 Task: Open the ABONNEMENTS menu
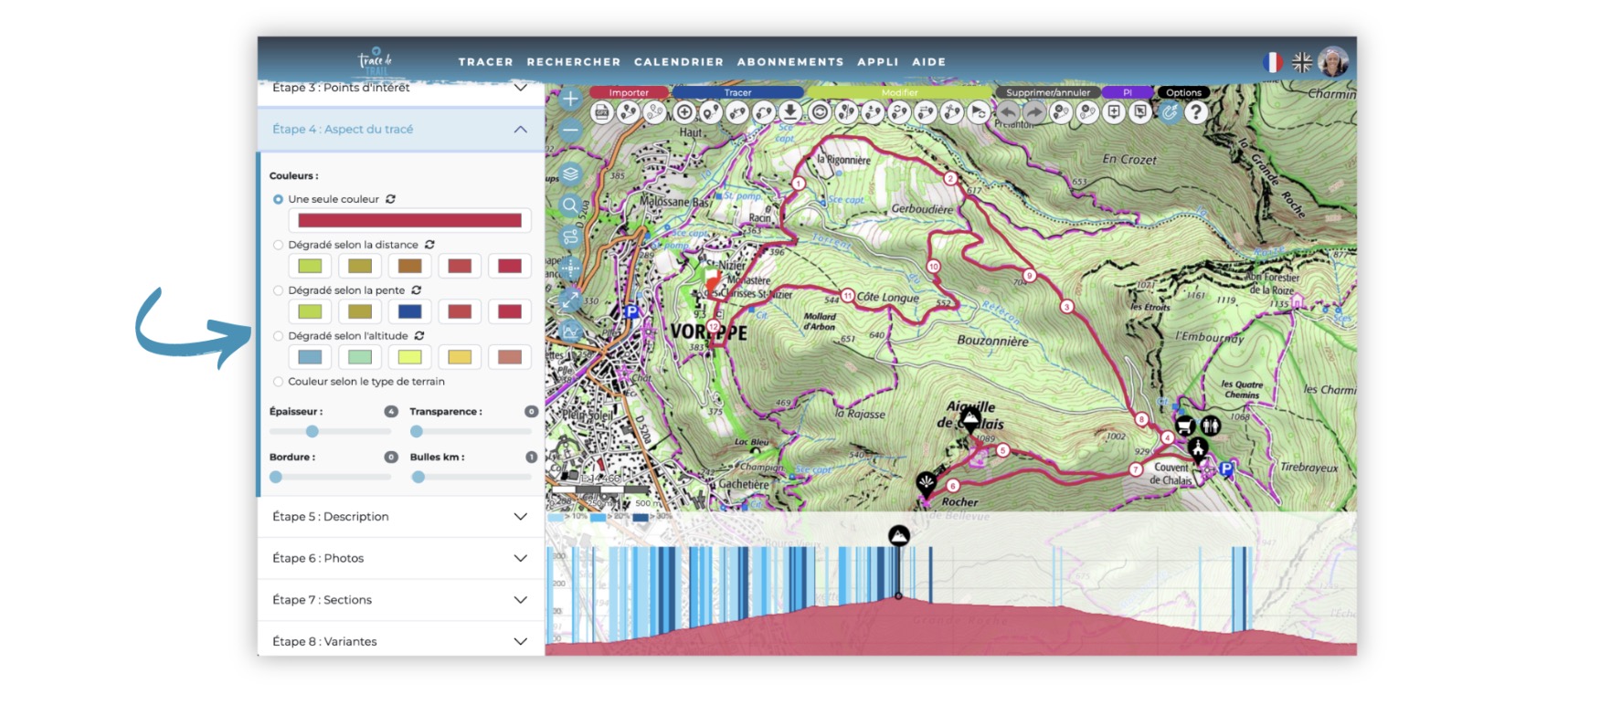pos(789,62)
